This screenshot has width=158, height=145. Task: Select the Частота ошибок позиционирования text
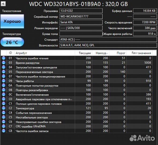(41, 77)
